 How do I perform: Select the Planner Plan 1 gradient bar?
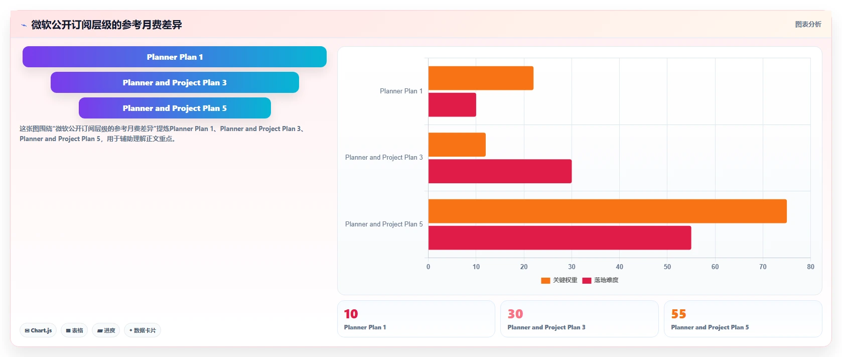point(175,57)
